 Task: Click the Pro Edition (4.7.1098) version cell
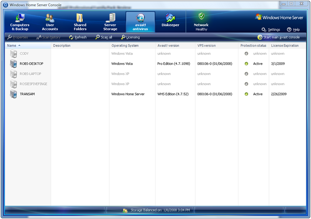coord(174,64)
